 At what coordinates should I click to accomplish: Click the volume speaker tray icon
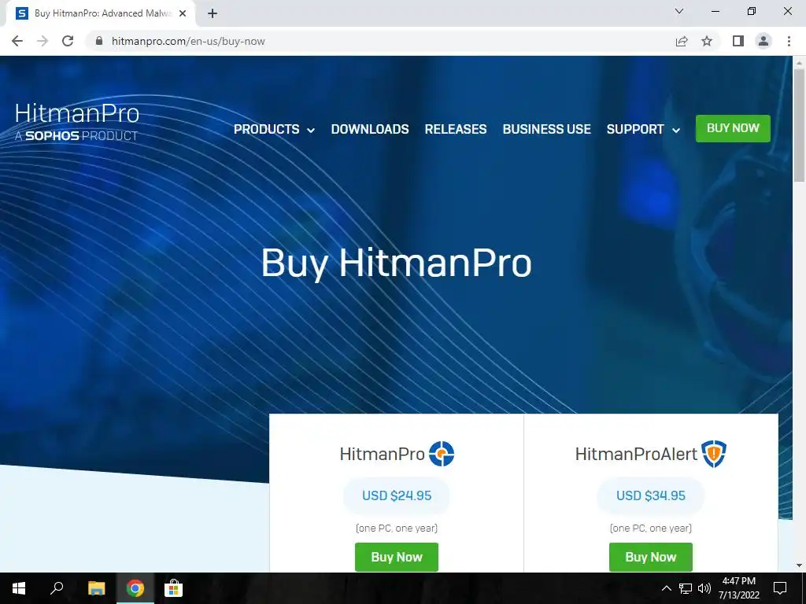[704, 588]
